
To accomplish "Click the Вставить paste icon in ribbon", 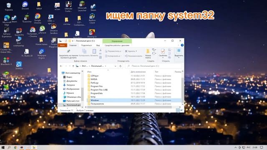I will point(94,53).
